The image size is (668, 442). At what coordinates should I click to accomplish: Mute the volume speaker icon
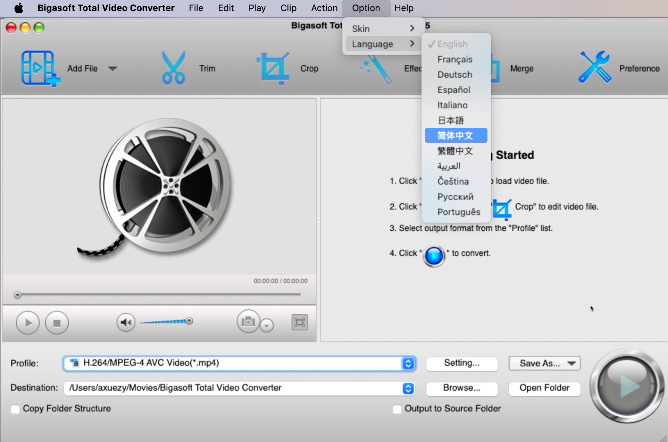click(126, 322)
